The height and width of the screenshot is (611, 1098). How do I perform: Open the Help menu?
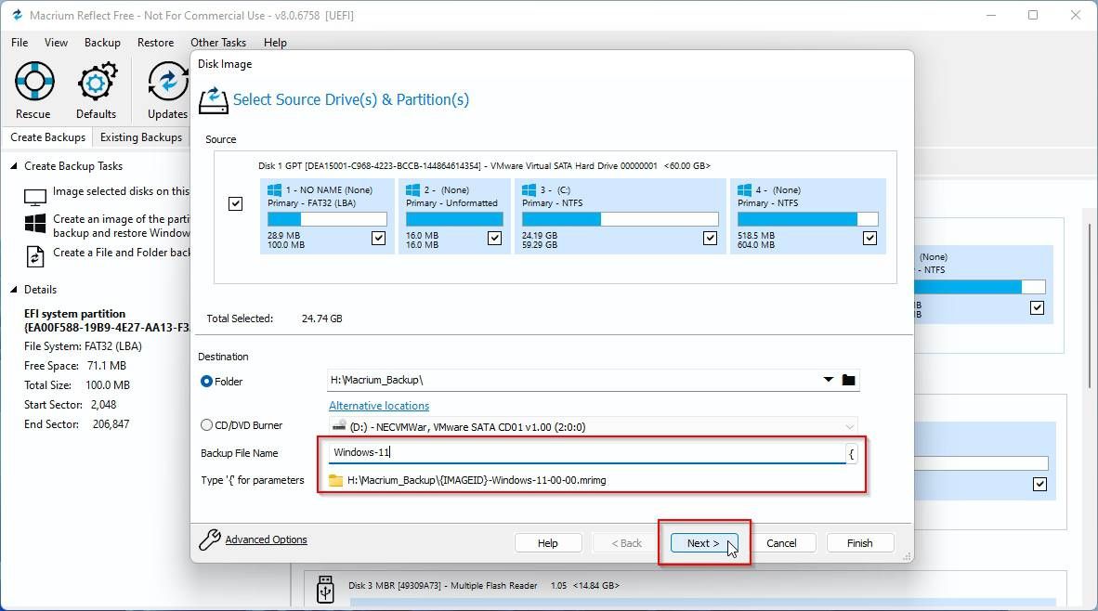275,43
